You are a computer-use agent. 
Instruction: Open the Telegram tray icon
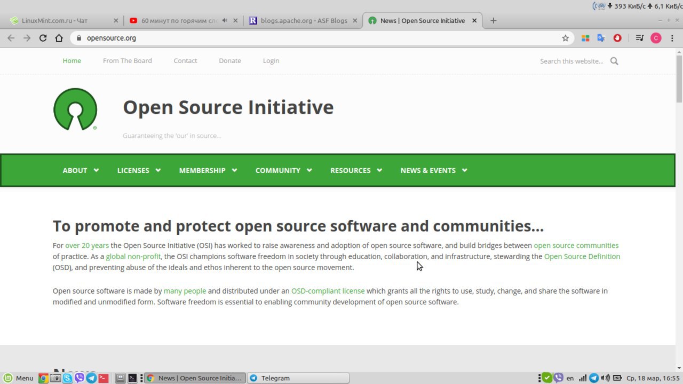pos(594,378)
